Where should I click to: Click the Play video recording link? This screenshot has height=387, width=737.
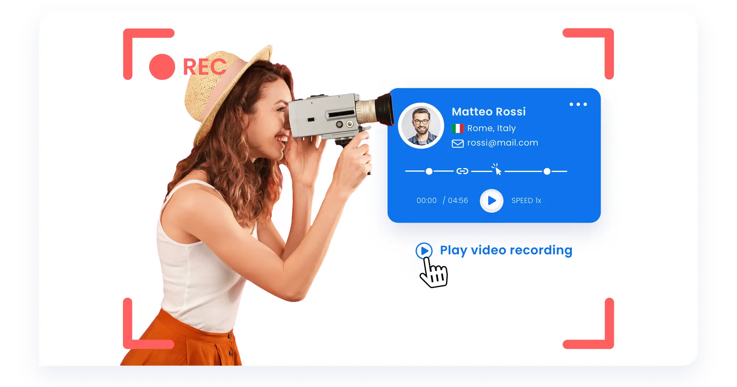(x=506, y=250)
